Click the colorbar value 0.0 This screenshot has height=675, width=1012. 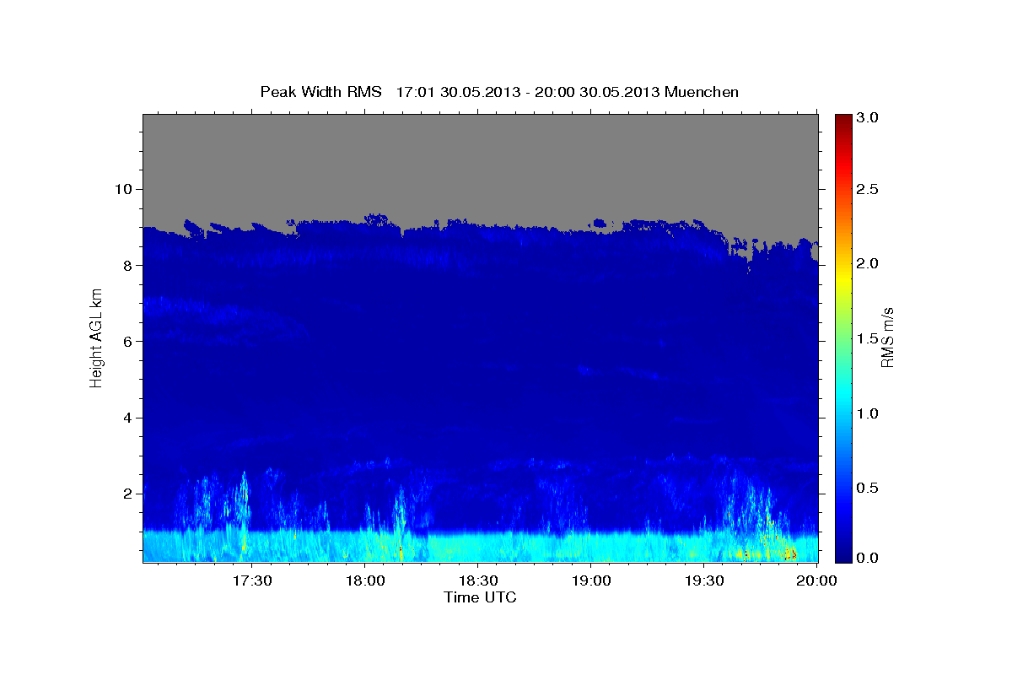coord(869,558)
